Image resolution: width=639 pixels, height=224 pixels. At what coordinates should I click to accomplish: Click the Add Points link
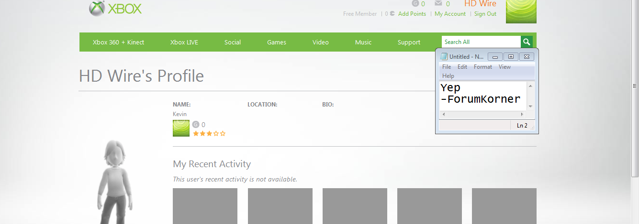(412, 14)
